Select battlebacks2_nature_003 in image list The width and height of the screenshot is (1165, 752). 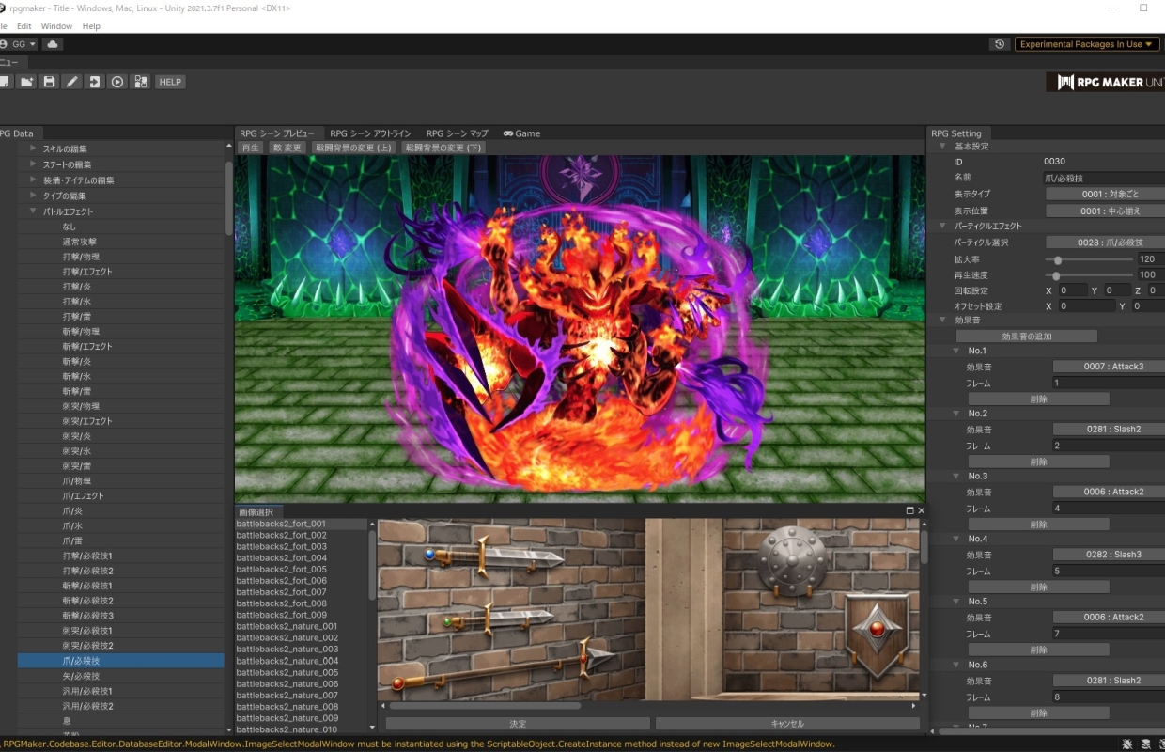(301, 650)
